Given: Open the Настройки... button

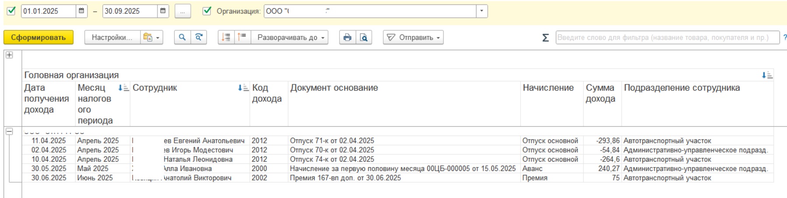Looking at the screenshot, I should click(112, 38).
